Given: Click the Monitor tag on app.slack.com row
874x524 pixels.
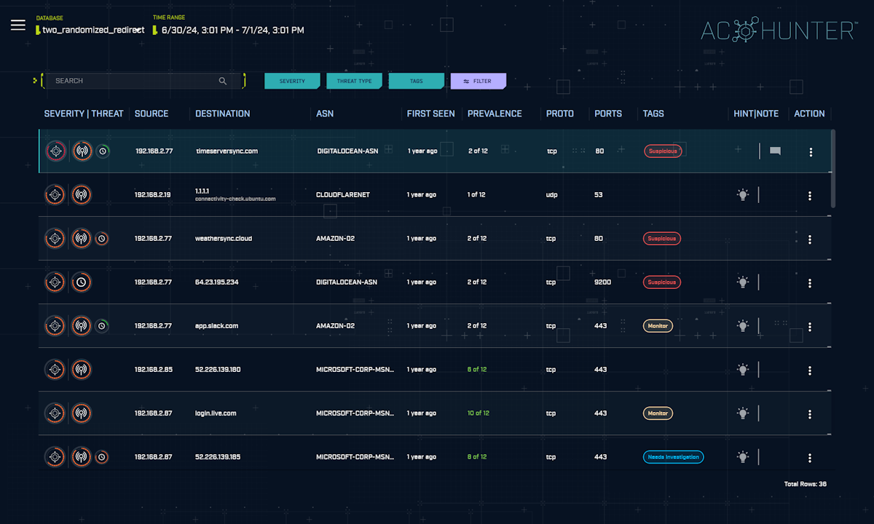Looking at the screenshot, I should click(x=658, y=326).
